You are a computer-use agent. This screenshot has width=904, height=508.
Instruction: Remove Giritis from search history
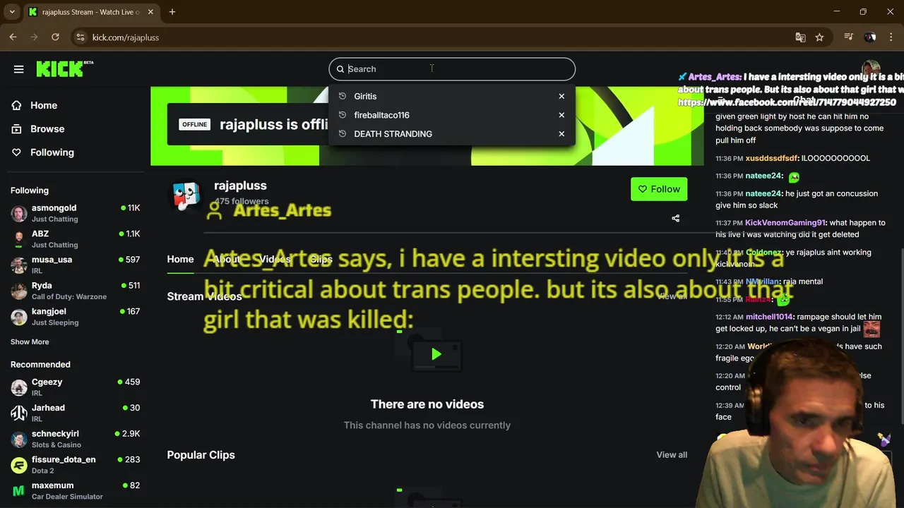[x=561, y=96]
